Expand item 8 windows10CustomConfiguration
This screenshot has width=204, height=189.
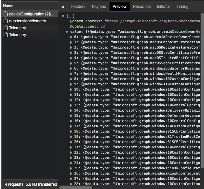(71, 79)
